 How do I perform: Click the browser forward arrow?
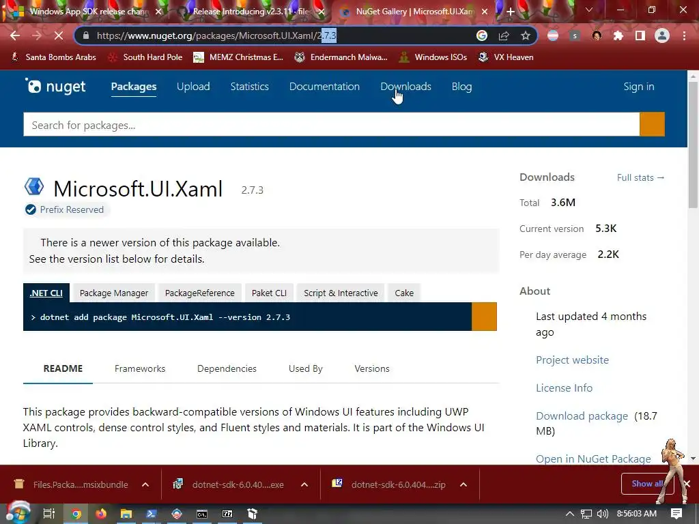[37, 35]
